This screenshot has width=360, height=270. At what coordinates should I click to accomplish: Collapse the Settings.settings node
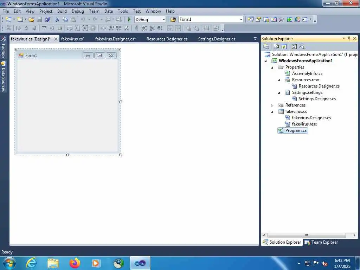click(279, 93)
